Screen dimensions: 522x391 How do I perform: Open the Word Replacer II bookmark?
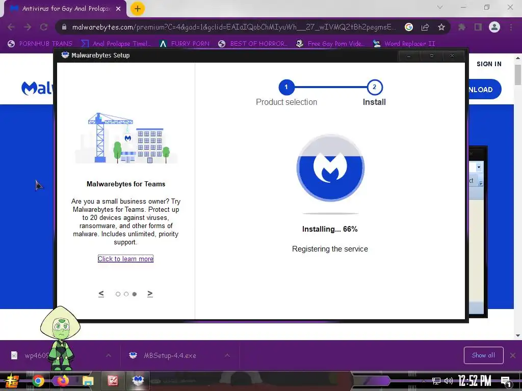(x=404, y=44)
